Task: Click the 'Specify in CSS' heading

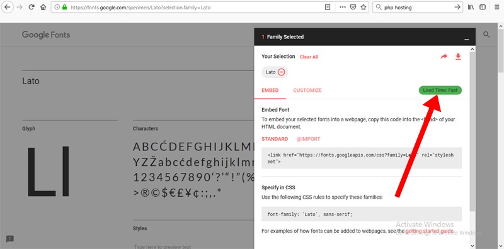Action: point(278,187)
